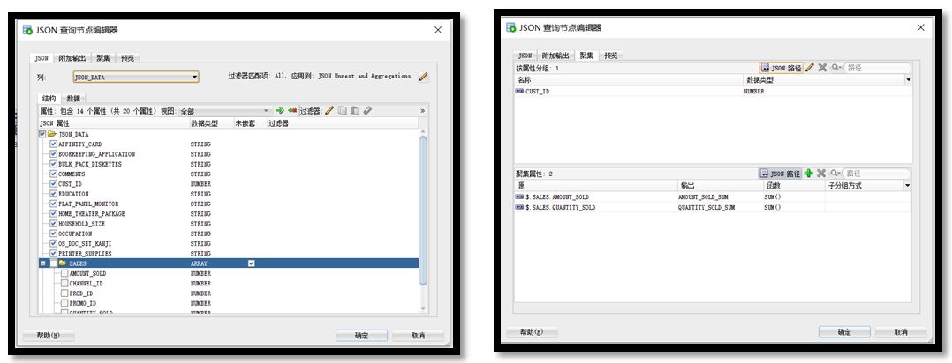Click the green plus add aggregation icon
The width and height of the screenshot is (952, 363).
(x=809, y=174)
